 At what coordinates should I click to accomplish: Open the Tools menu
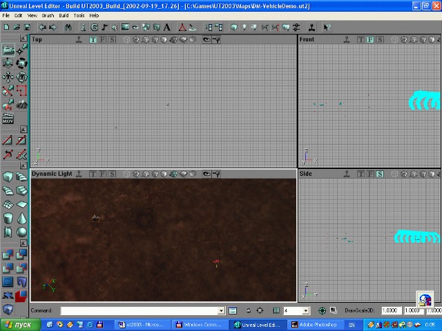(79, 15)
